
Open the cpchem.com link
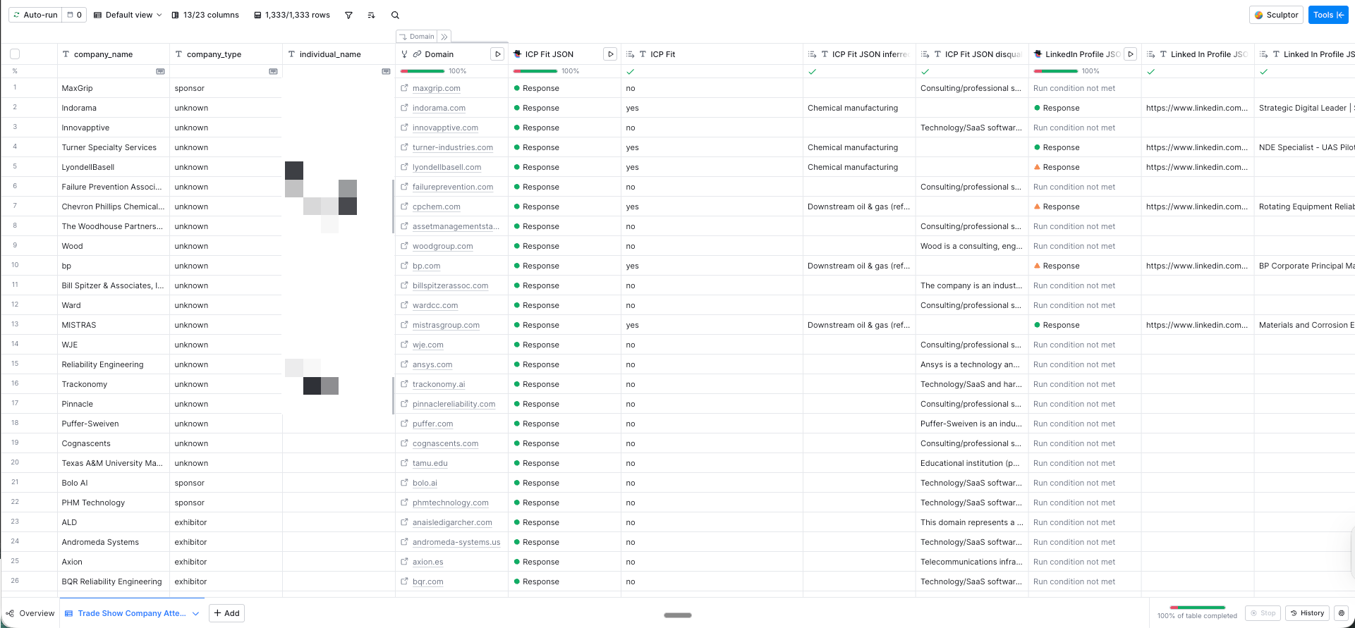tap(437, 207)
